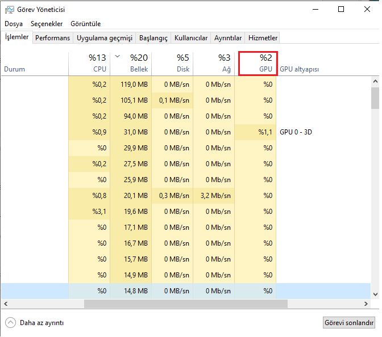Sort by the Disk column header
The width and height of the screenshot is (382, 337).
(x=172, y=64)
